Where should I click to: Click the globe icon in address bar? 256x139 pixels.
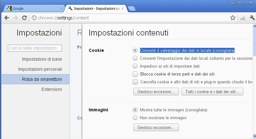pyautogui.click(x=34, y=18)
